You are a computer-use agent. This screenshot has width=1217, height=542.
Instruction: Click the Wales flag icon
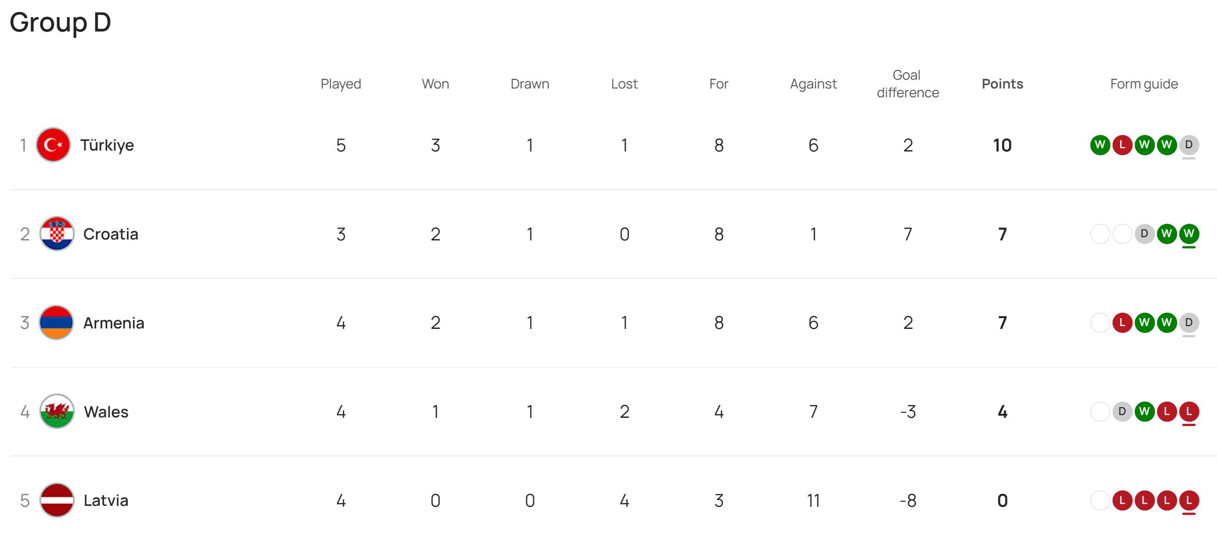tap(57, 411)
